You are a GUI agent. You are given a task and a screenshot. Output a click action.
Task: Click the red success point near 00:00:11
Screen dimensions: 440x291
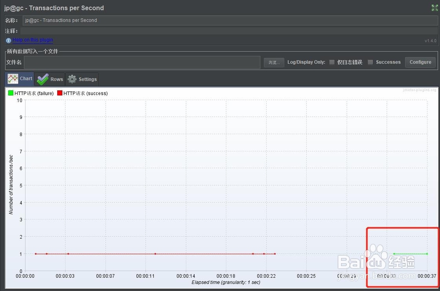tap(155, 254)
